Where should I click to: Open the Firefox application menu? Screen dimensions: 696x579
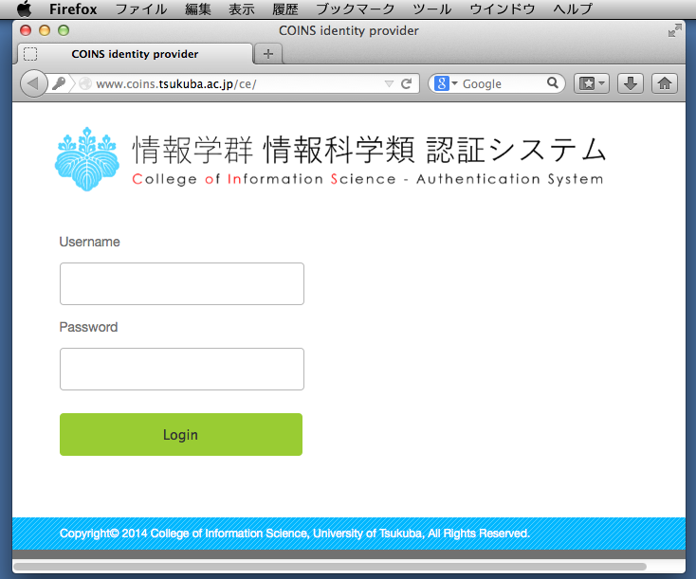coord(73,9)
